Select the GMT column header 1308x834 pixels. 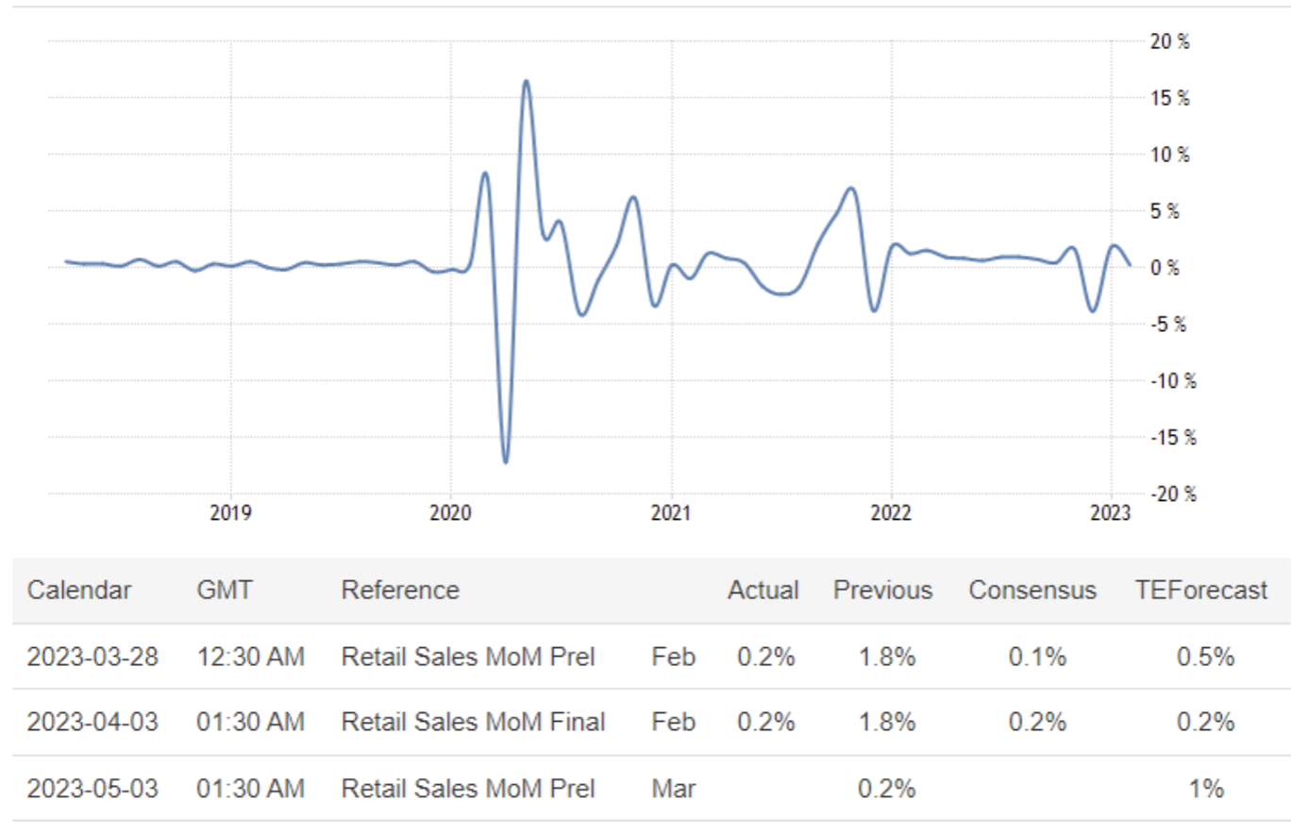point(225,591)
